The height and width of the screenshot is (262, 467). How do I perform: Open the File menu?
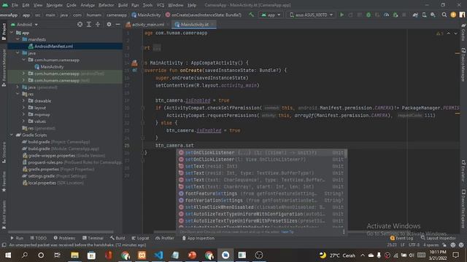point(15,5)
